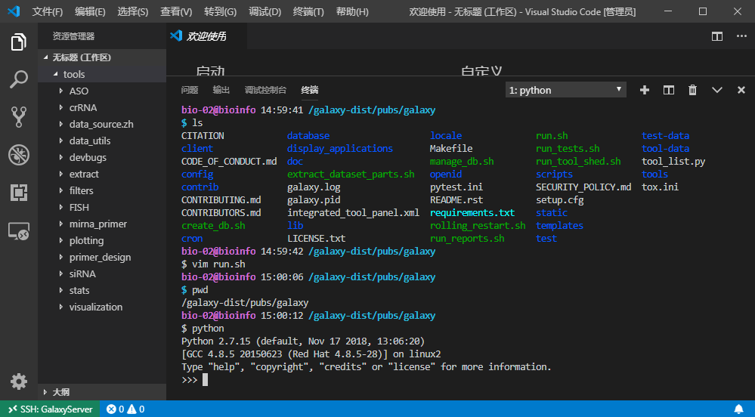Open the 调试(D) menu
Screen dimensions: 755x417
[x=265, y=11]
